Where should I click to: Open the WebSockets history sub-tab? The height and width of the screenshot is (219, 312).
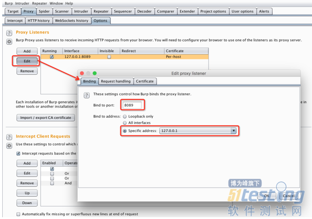[x=72, y=21]
